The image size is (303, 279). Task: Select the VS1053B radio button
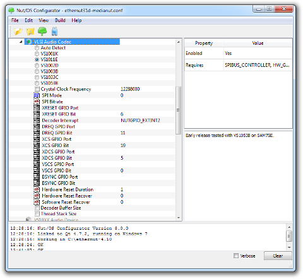point(37,83)
